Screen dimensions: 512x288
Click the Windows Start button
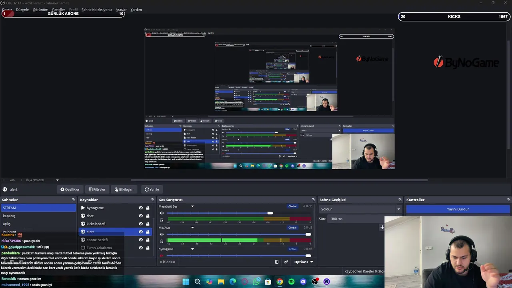pyautogui.click(x=186, y=282)
